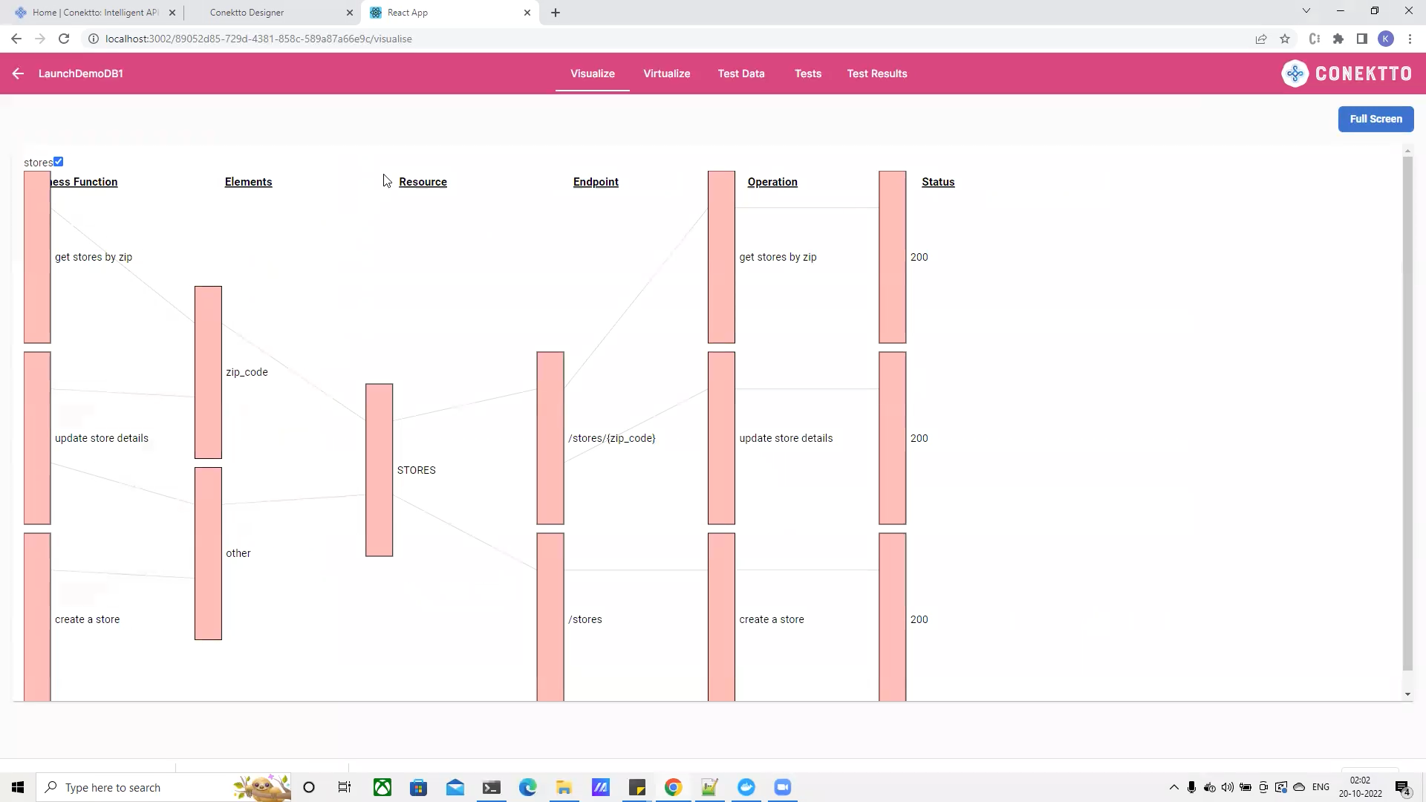1426x802 pixels.
Task: Click the back arrow beside LaunchDemoDB1
Action: click(x=18, y=74)
